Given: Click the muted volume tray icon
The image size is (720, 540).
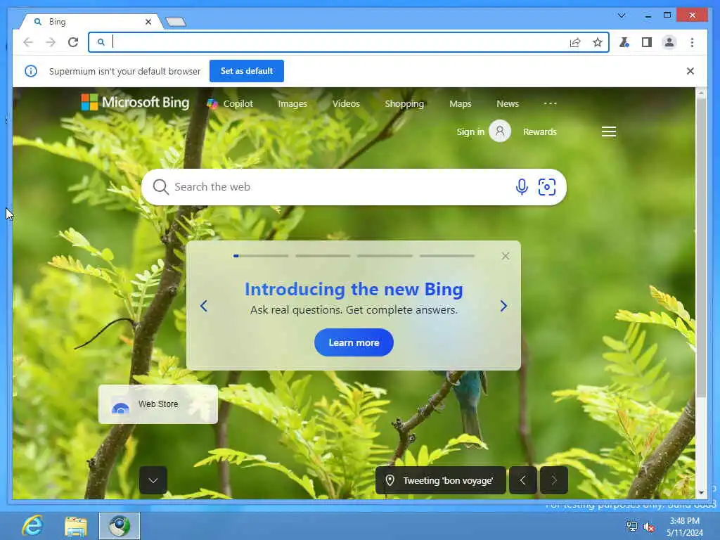Looking at the screenshot, I should tap(649, 527).
